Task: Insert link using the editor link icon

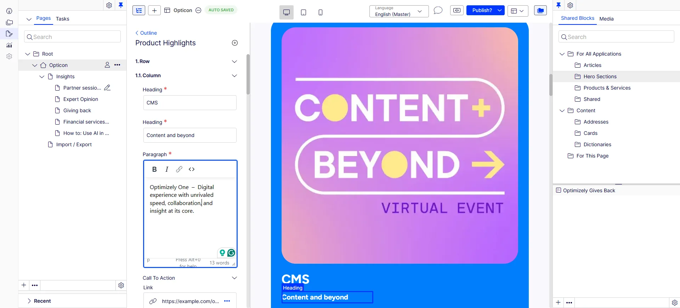Action: coord(179,169)
